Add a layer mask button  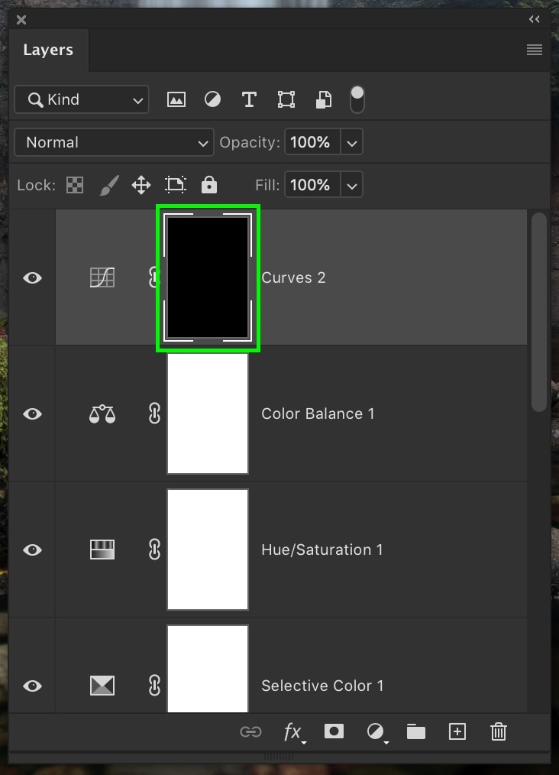(334, 731)
